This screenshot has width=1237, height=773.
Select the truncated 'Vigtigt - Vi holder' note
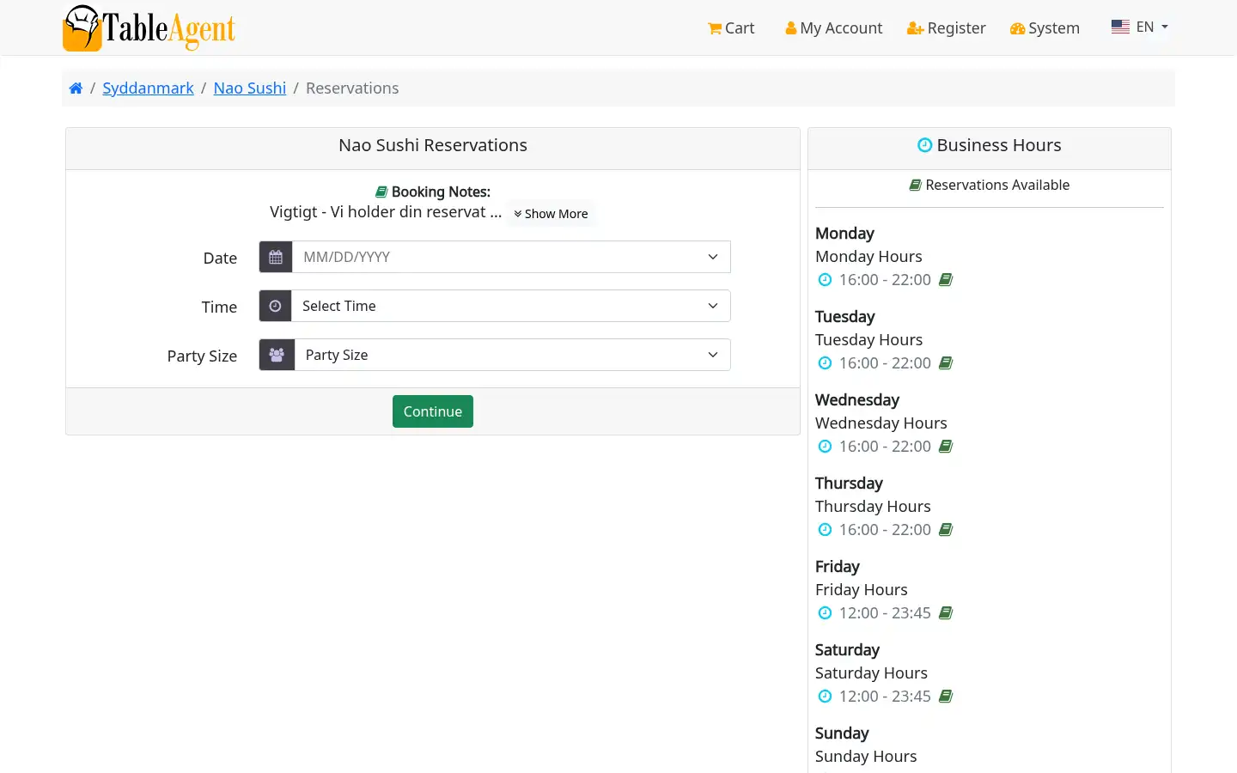tap(386, 212)
